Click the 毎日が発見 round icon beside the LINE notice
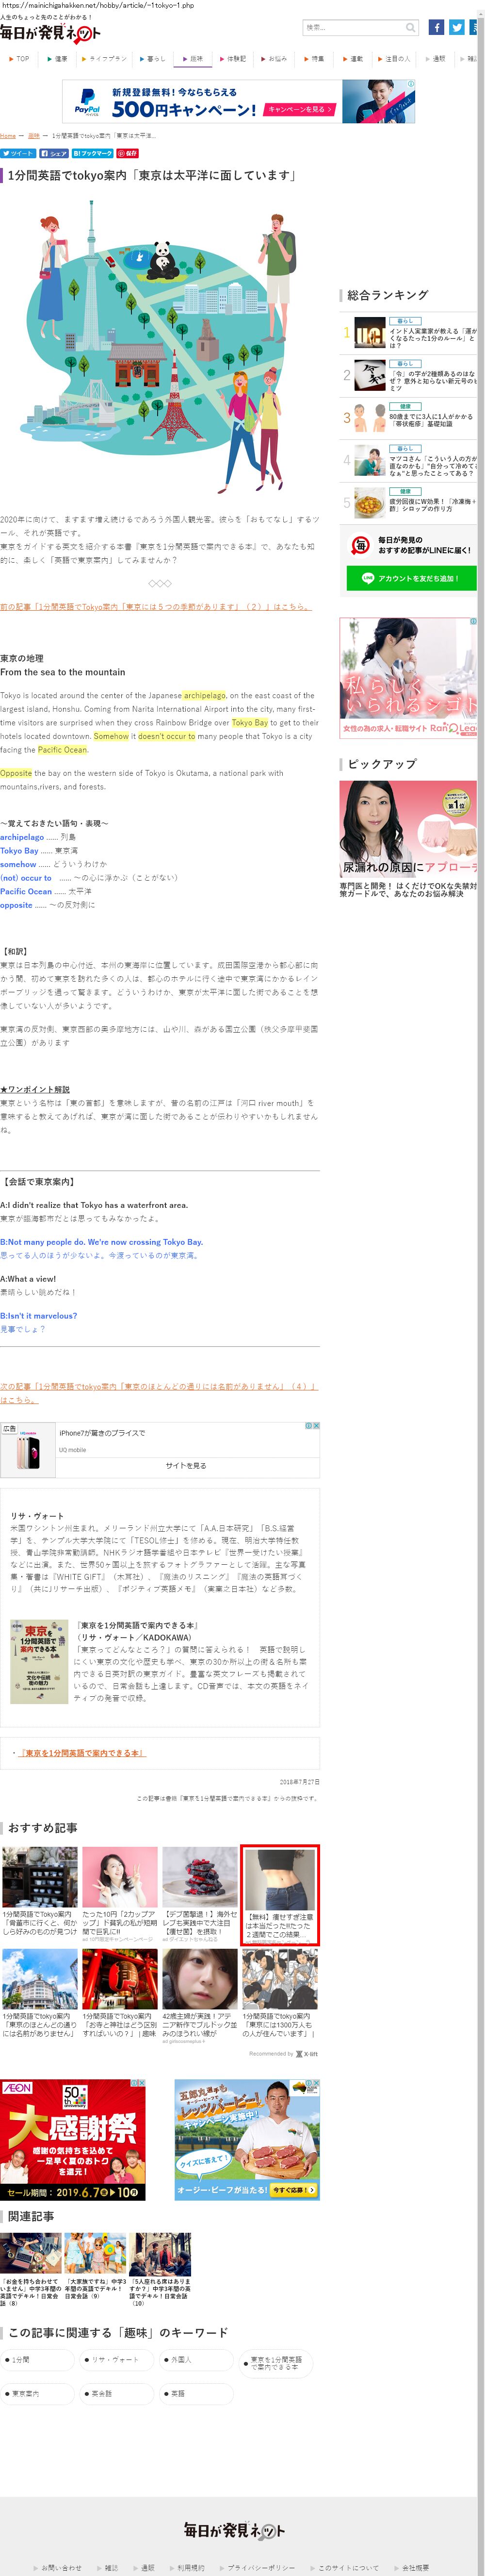Image resolution: width=485 pixels, height=2576 pixels. [360, 545]
